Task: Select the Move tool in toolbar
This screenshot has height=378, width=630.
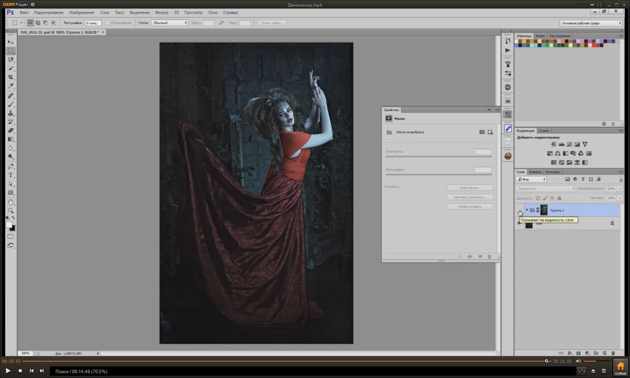Action: point(11,42)
